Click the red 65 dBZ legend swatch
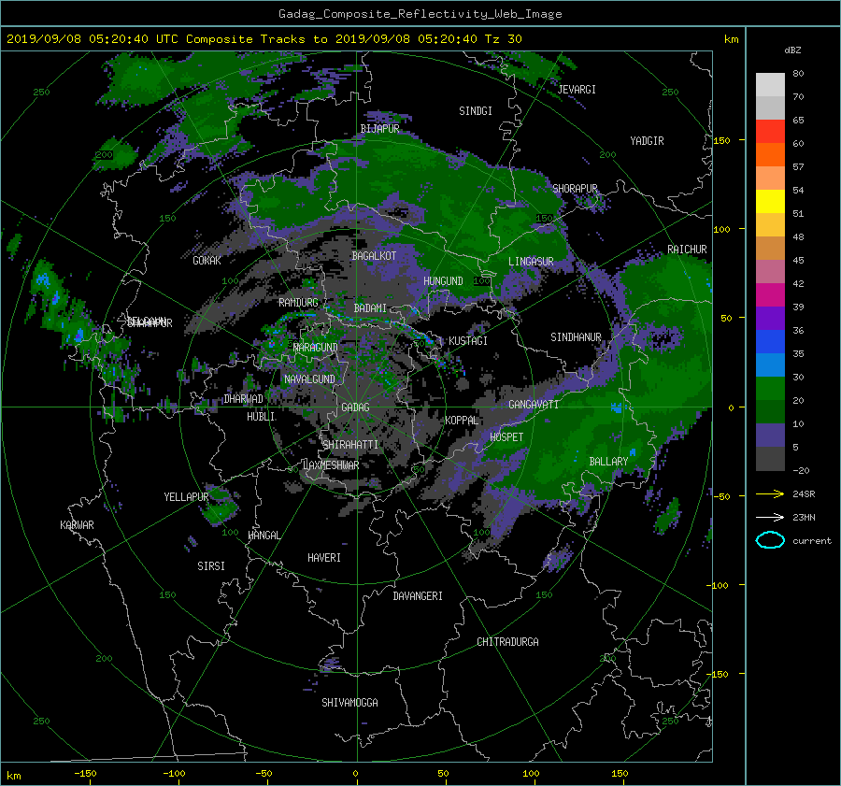Image resolution: width=841 pixels, height=786 pixels. [x=770, y=131]
